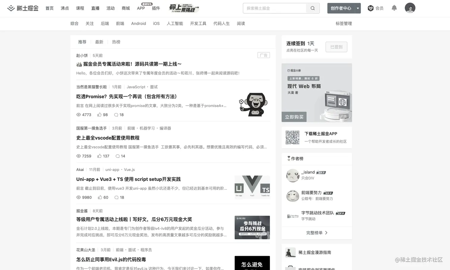Expand the 创作者中心 dropdown arrow
Screen dimensions: 450x270
tap(358, 8)
